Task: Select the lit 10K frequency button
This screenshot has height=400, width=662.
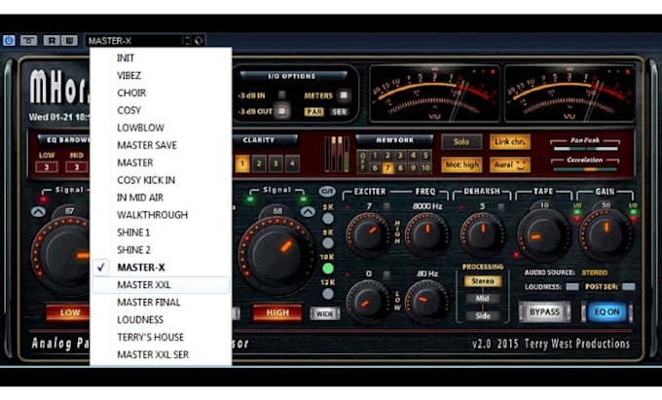Action: point(328,269)
